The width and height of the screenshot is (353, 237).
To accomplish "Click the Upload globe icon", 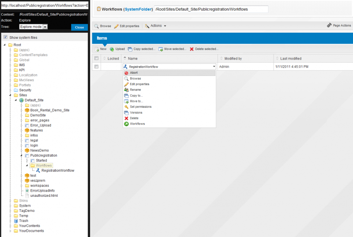I will 112,49.
